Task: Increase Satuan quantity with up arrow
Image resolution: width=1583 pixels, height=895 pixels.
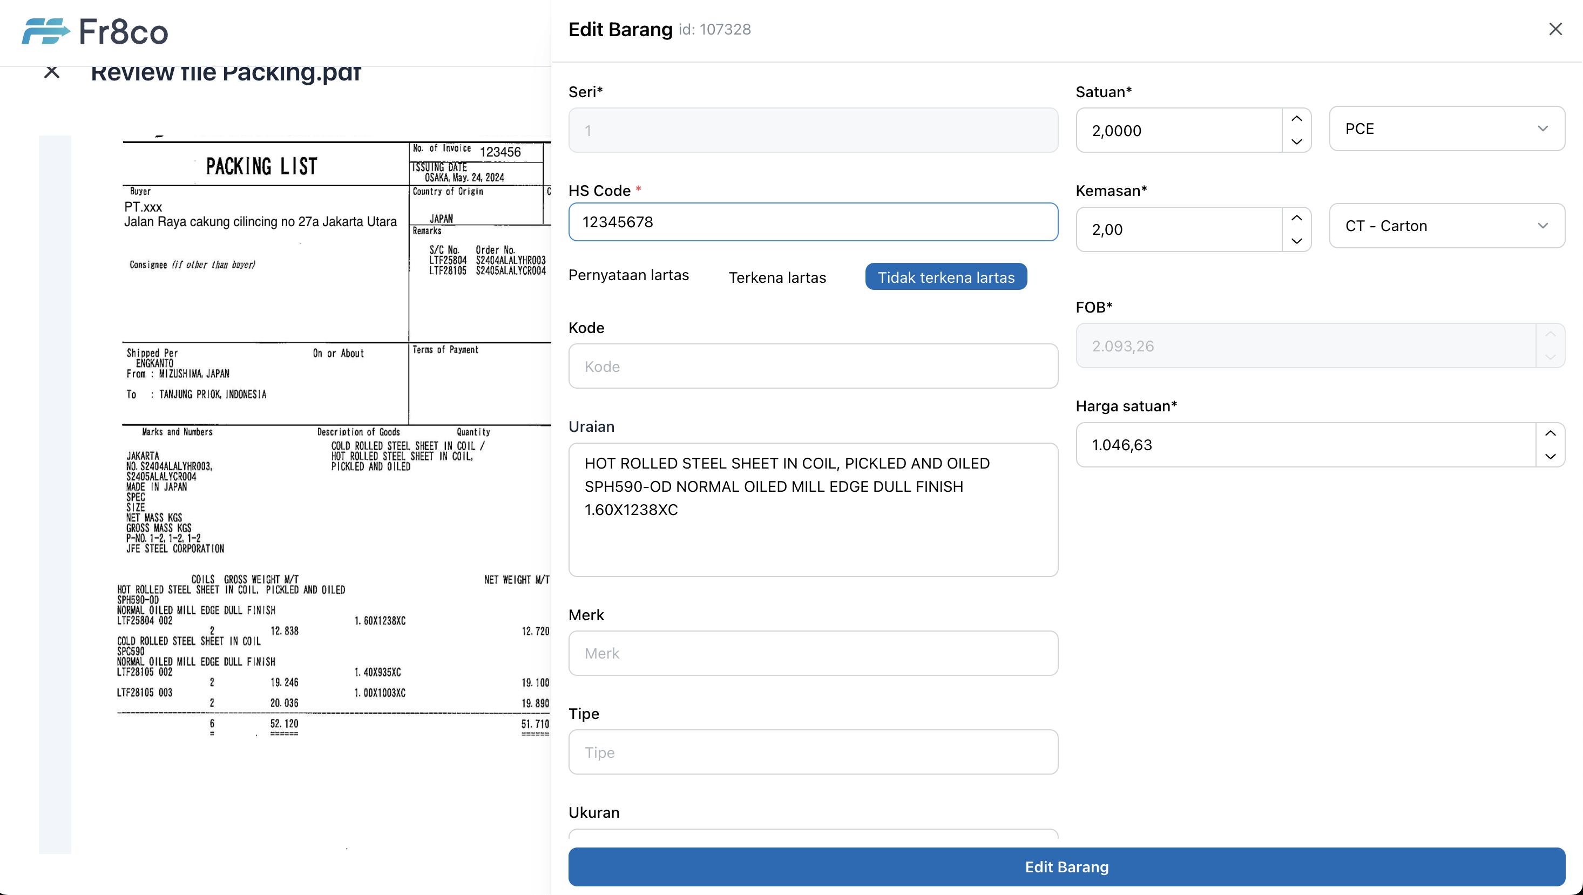Action: (x=1296, y=119)
